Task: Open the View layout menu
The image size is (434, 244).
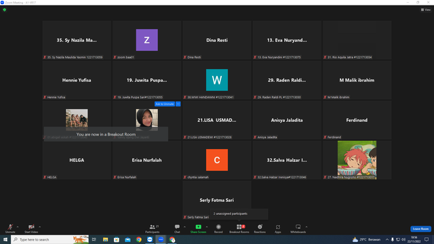Action: (x=426, y=9)
